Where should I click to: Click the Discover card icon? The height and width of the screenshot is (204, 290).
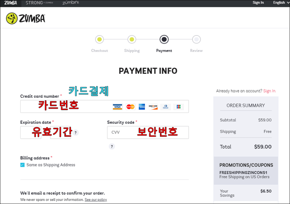click(153, 107)
